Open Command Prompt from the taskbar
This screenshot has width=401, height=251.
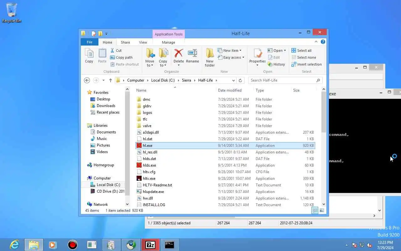(169, 245)
